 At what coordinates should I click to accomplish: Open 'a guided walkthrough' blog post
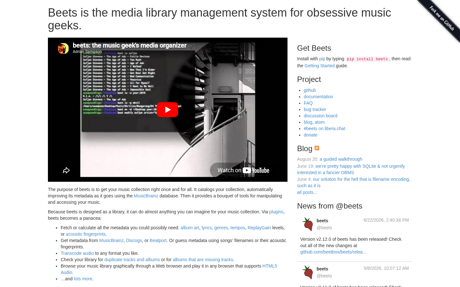click(x=341, y=159)
